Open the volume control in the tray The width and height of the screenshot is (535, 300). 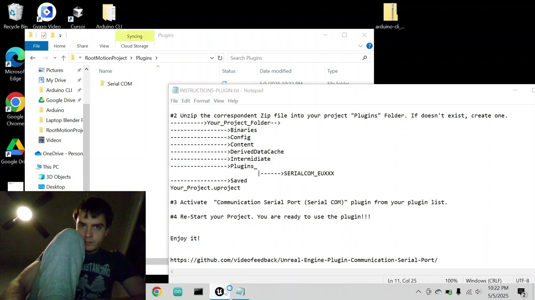[x=479, y=292]
